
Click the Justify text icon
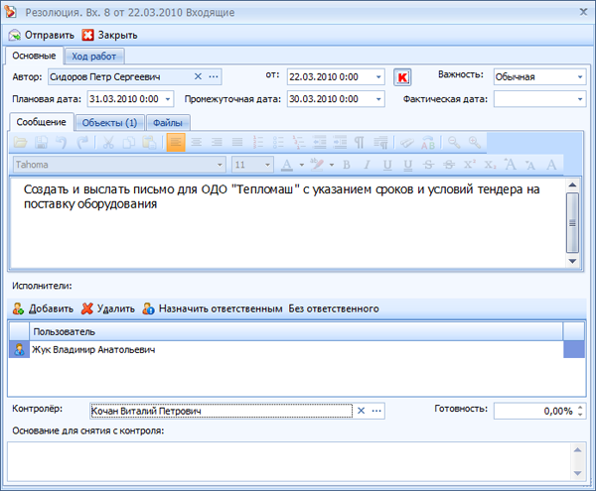point(237,142)
